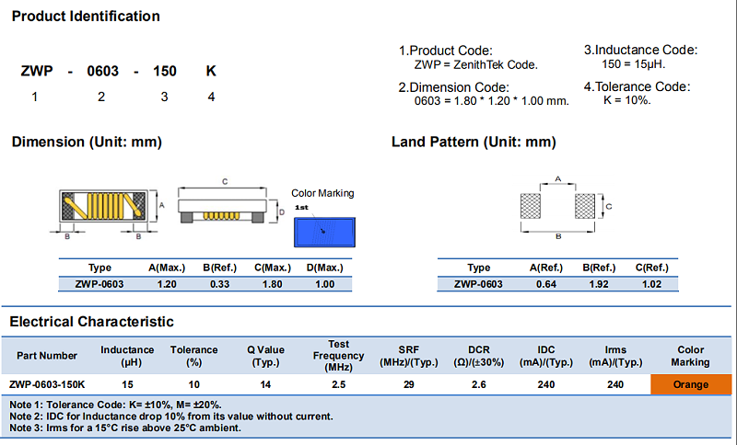
Task: Select the SRF value "29"
Action: 408,385
